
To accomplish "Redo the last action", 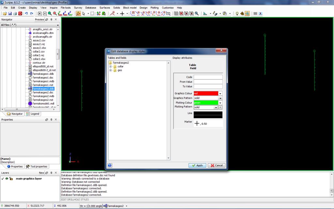I will pos(32,13).
